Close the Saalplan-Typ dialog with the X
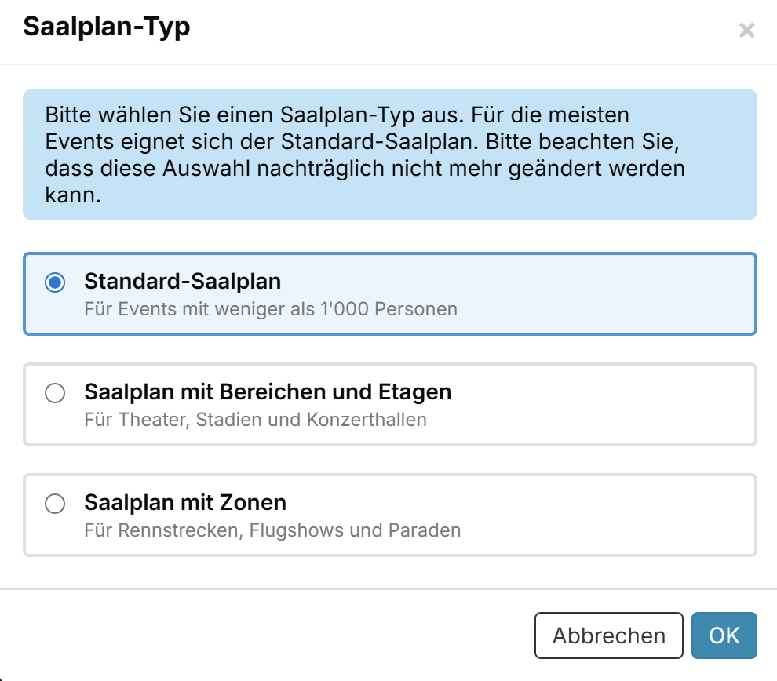The width and height of the screenshot is (777, 681). point(746,31)
